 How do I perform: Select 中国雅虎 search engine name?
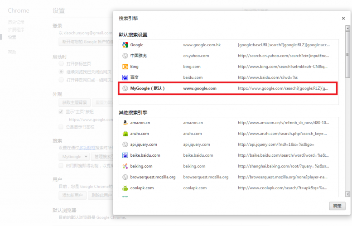click(x=139, y=56)
